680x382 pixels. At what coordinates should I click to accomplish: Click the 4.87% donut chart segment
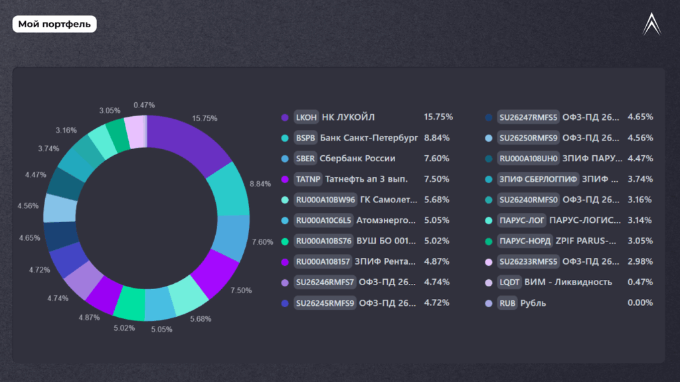click(104, 294)
